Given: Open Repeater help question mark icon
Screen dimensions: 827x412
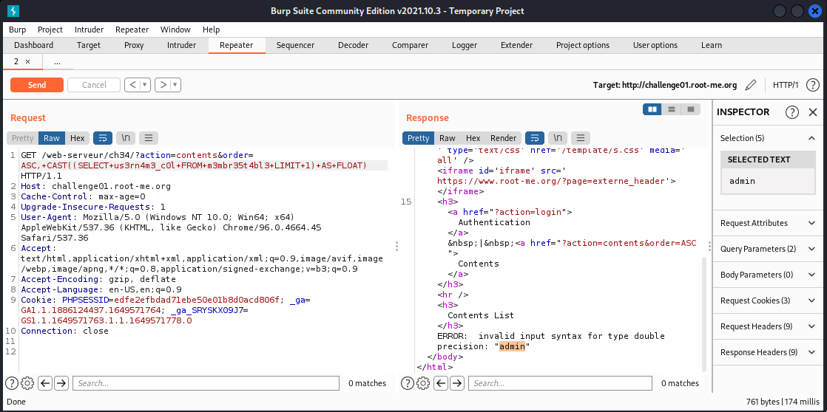Looking at the screenshot, I should [x=813, y=85].
